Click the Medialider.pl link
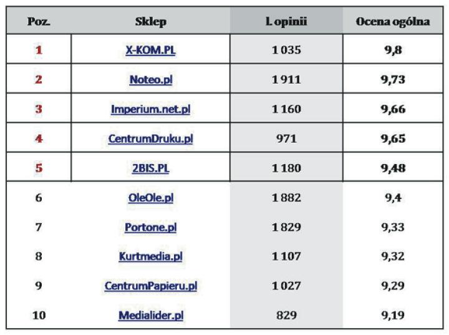The image size is (449, 335). pyautogui.click(x=150, y=316)
